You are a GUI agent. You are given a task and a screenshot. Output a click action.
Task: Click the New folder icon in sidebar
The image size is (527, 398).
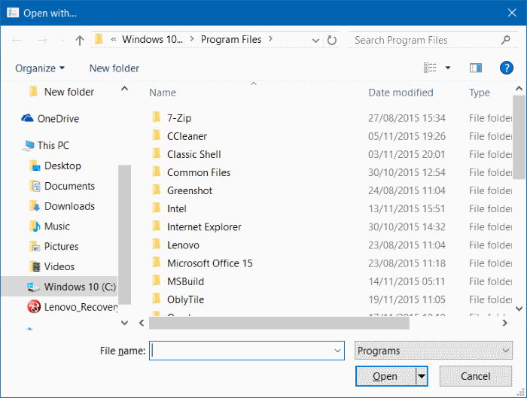[x=33, y=91]
